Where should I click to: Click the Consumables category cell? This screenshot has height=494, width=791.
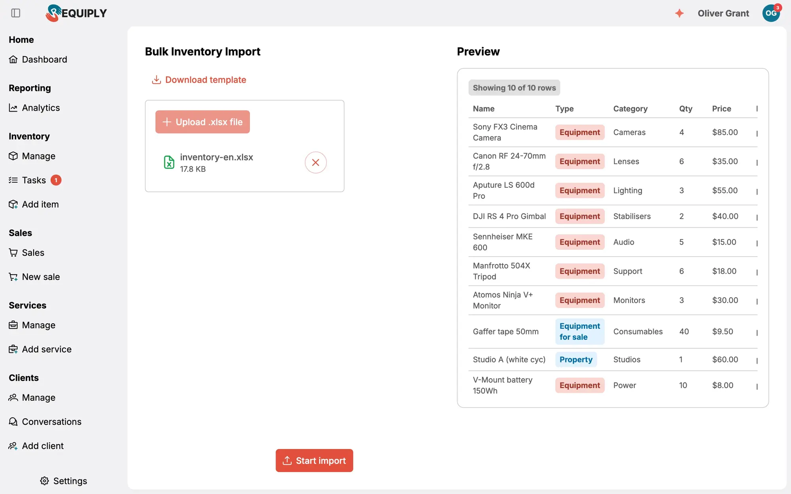(x=638, y=332)
